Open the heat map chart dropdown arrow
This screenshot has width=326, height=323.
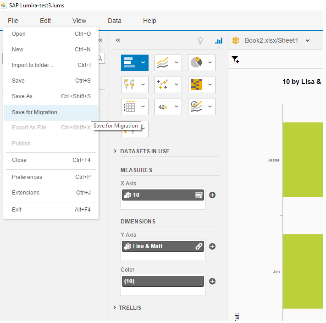(x=210, y=84)
